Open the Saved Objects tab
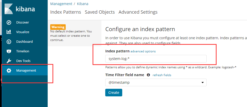Screen dimensions: 247x107 pos(100,12)
